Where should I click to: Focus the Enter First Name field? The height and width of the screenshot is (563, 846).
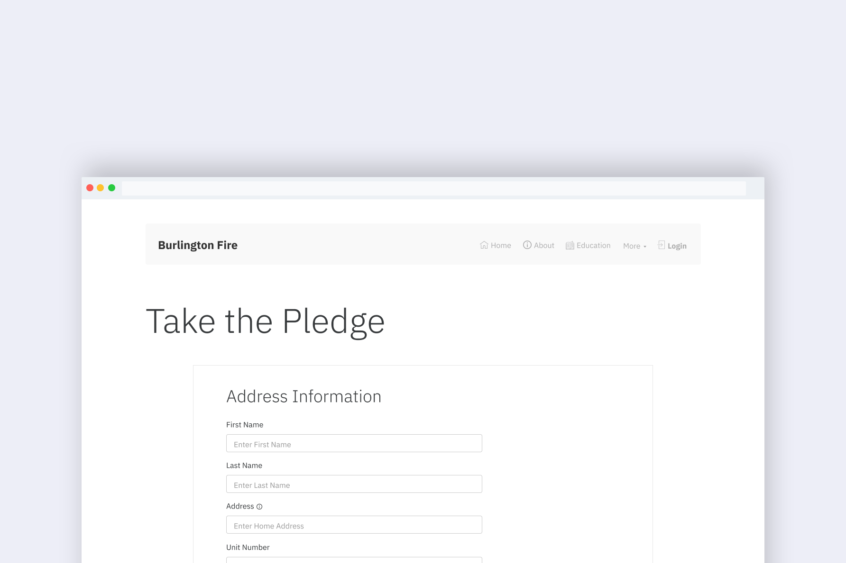[x=354, y=443]
